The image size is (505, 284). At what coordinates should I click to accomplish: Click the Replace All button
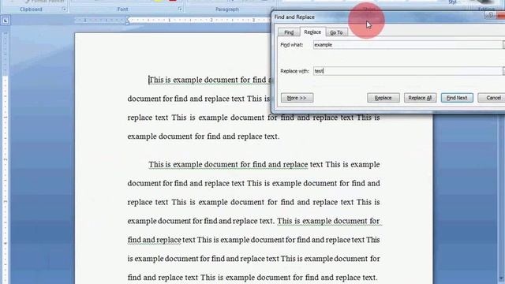pyautogui.click(x=420, y=98)
